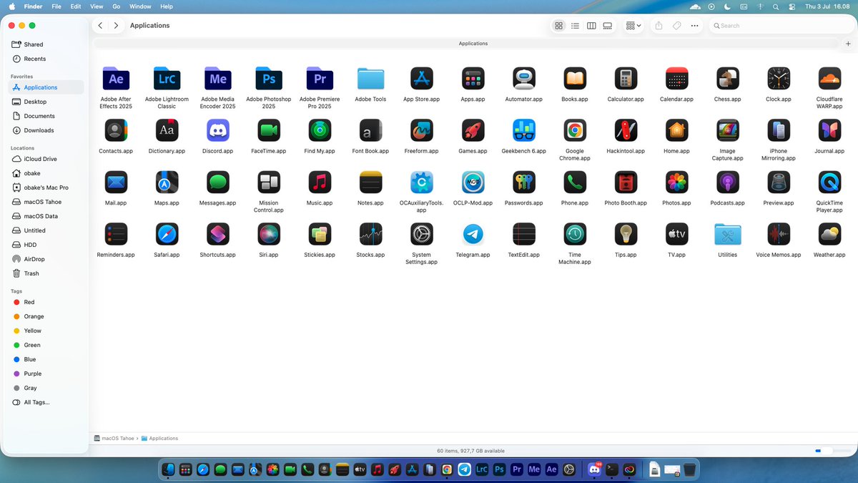Image resolution: width=858 pixels, height=483 pixels.
Task: Switch to list view
Action: [x=575, y=26]
